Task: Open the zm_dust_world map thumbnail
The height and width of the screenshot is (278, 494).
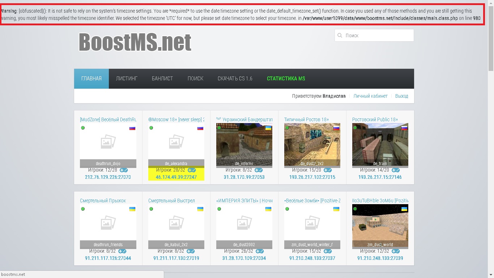Action: pyautogui.click(x=380, y=226)
